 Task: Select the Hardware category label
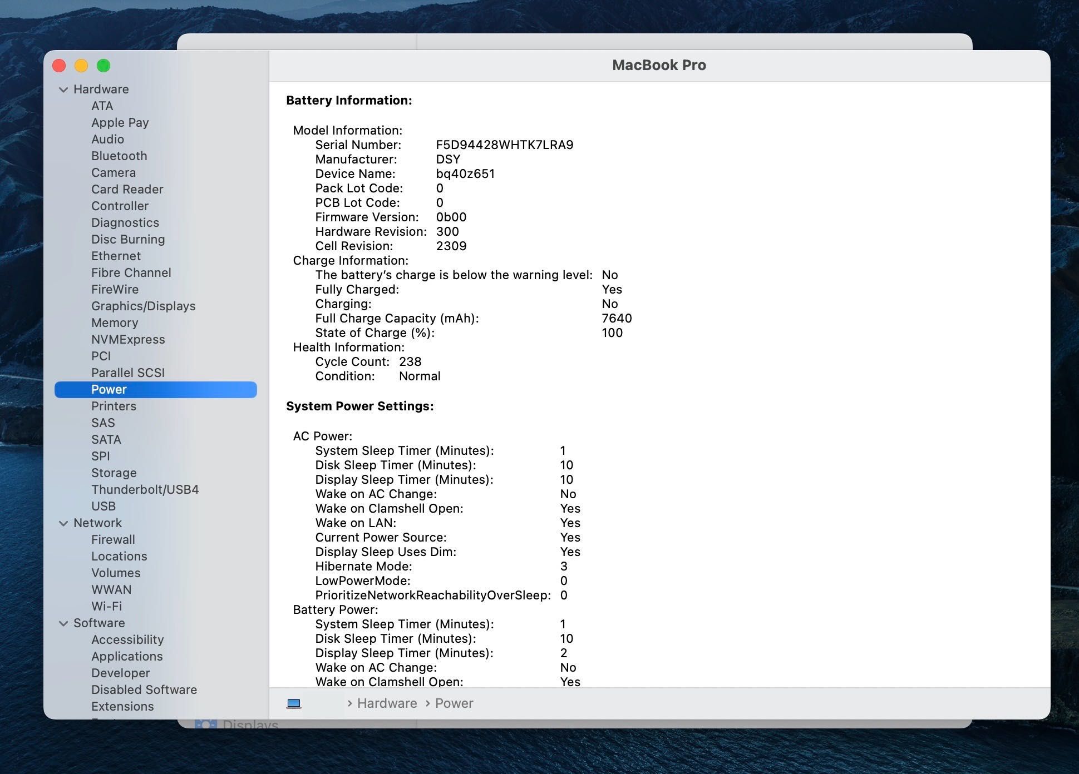point(101,90)
